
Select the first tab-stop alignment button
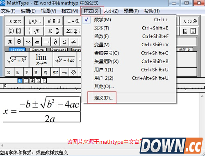pyautogui.click(x=20, y=81)
